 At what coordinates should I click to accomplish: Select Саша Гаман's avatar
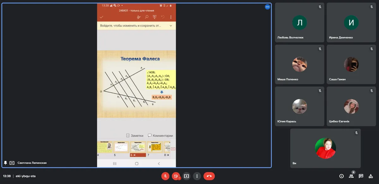click(351, 64)
